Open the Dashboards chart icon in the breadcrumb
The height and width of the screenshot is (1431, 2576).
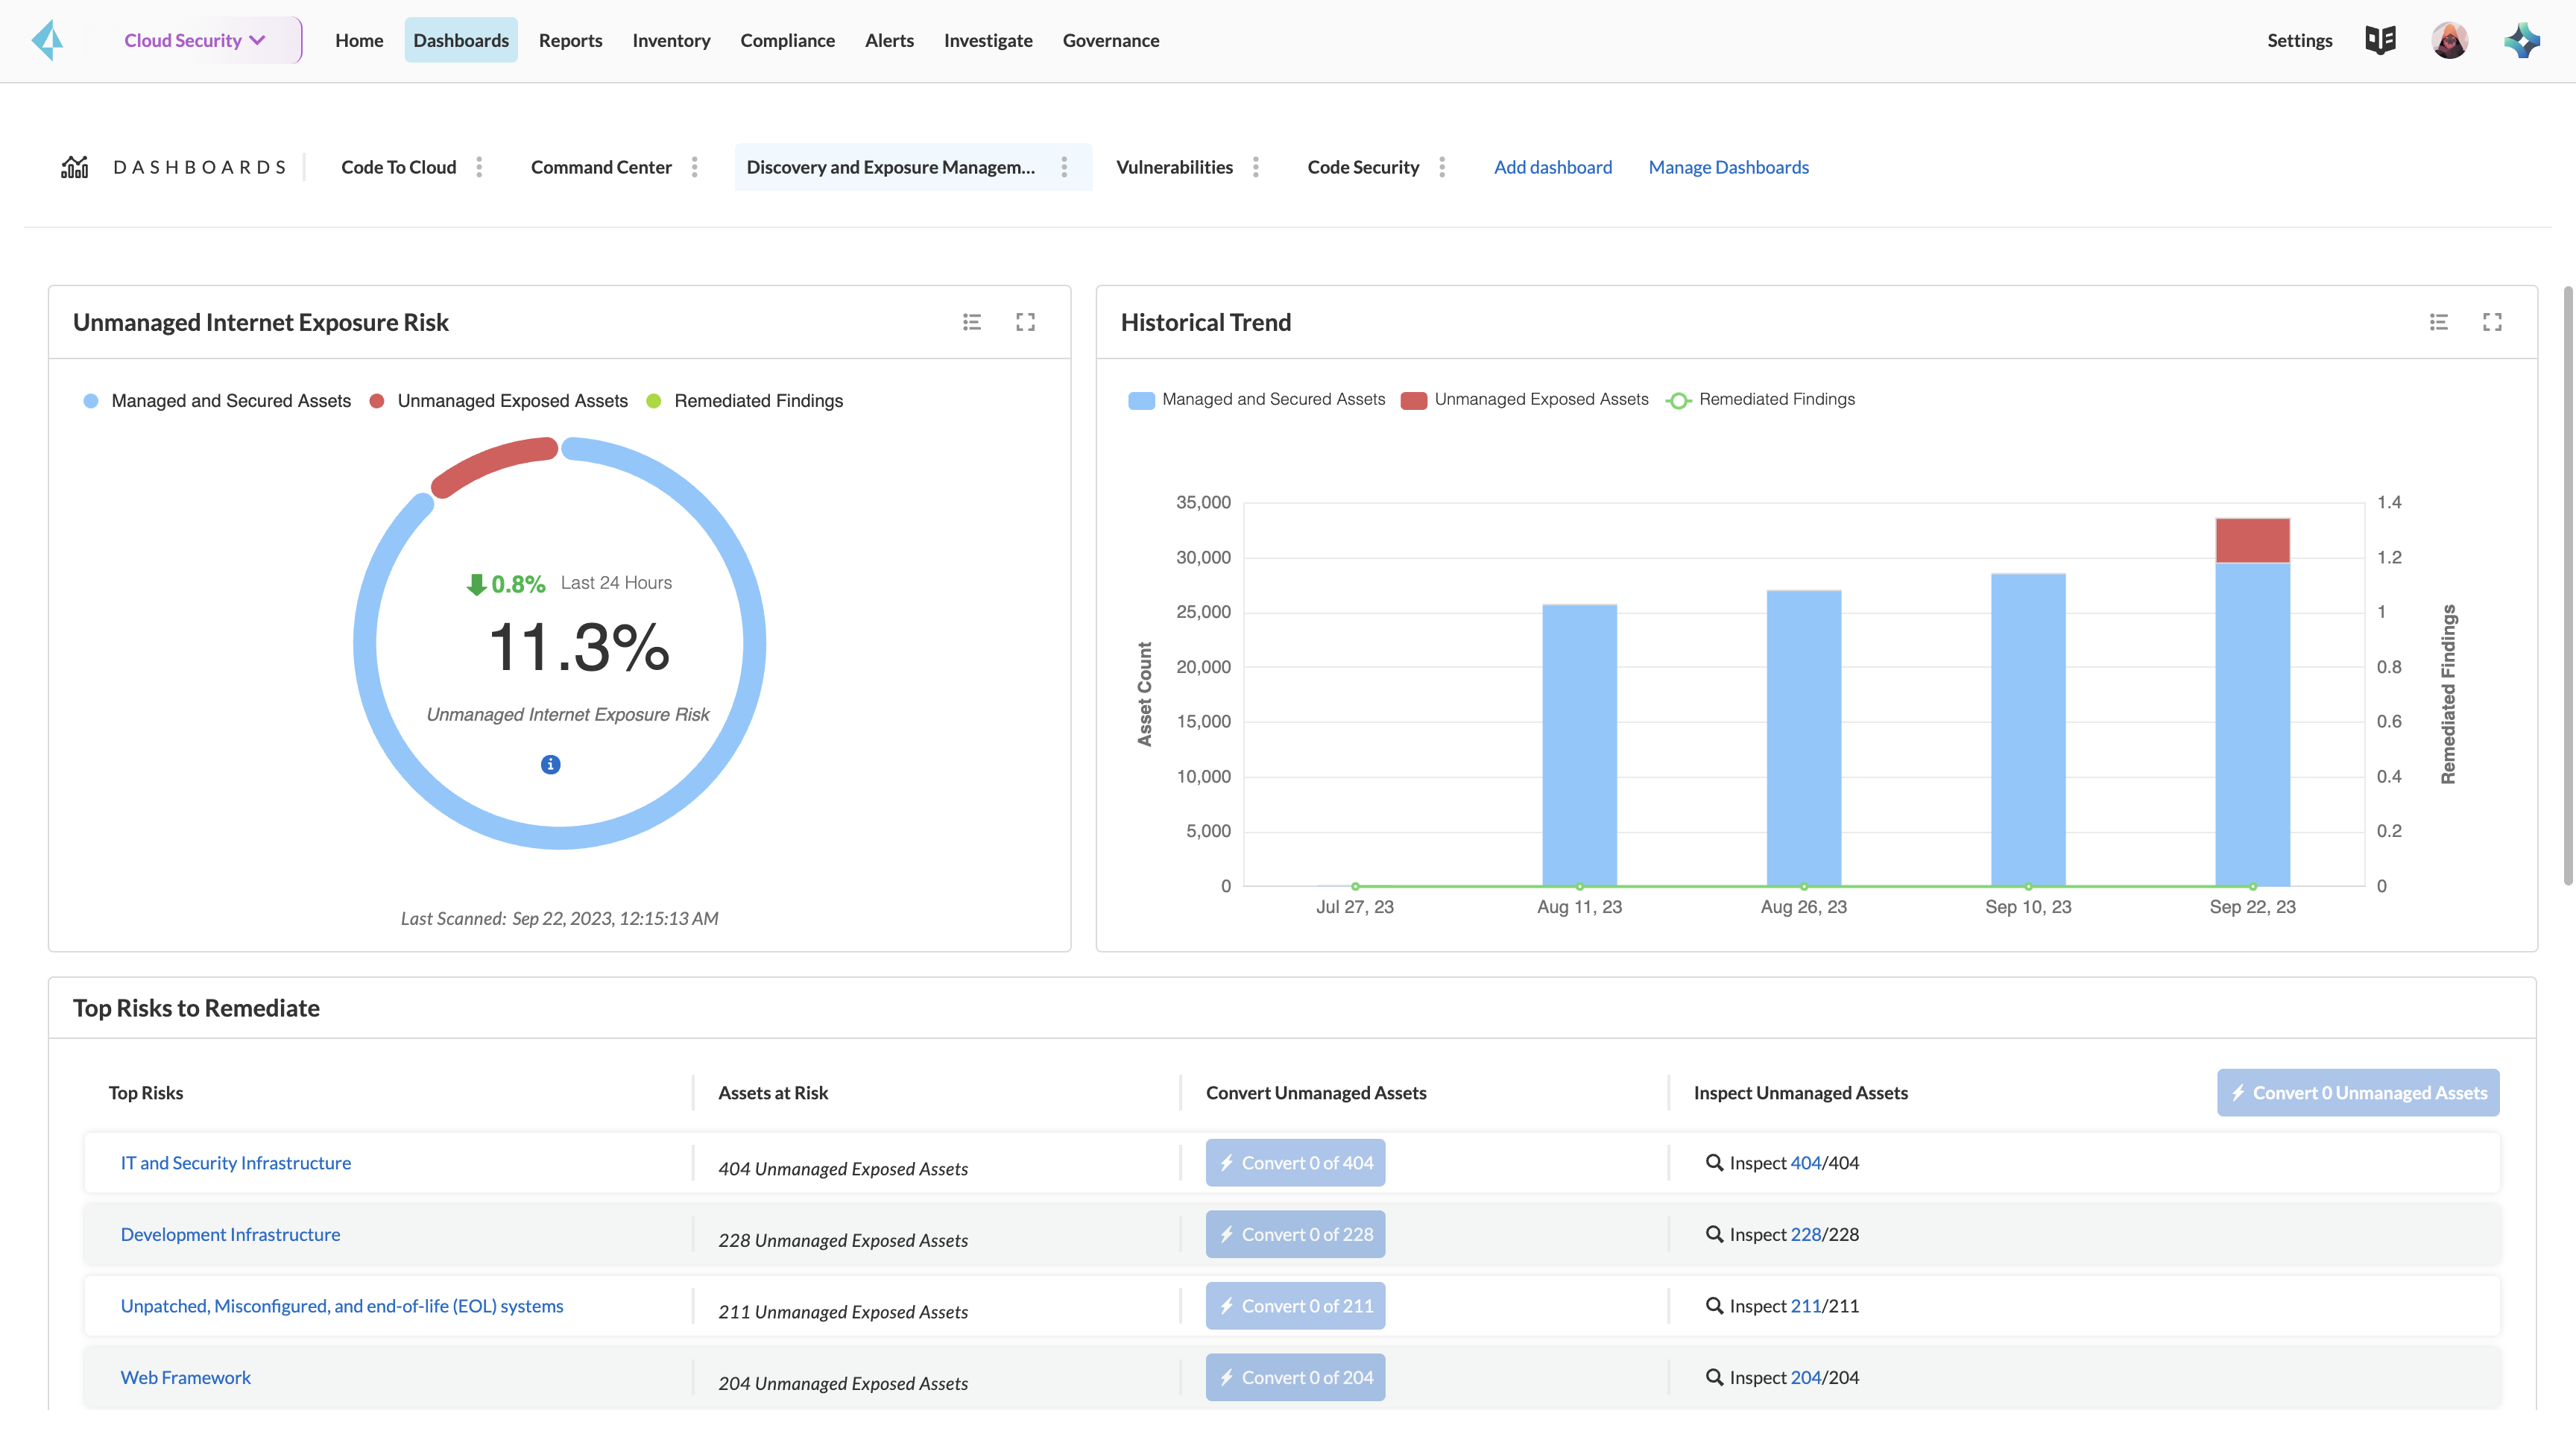click(x=74, y=166)
